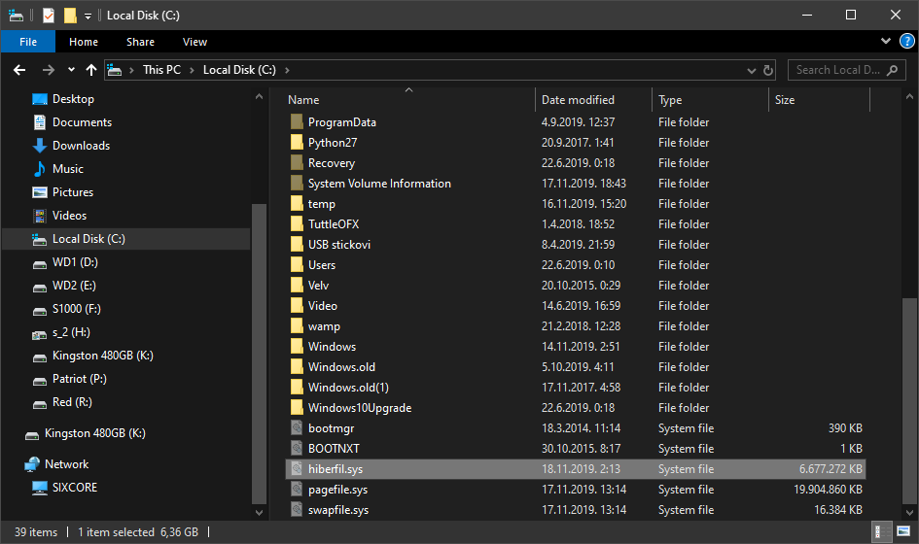
Task: Click the file list vertical scrollbar thumb
Action: click(x=909, y=400)
